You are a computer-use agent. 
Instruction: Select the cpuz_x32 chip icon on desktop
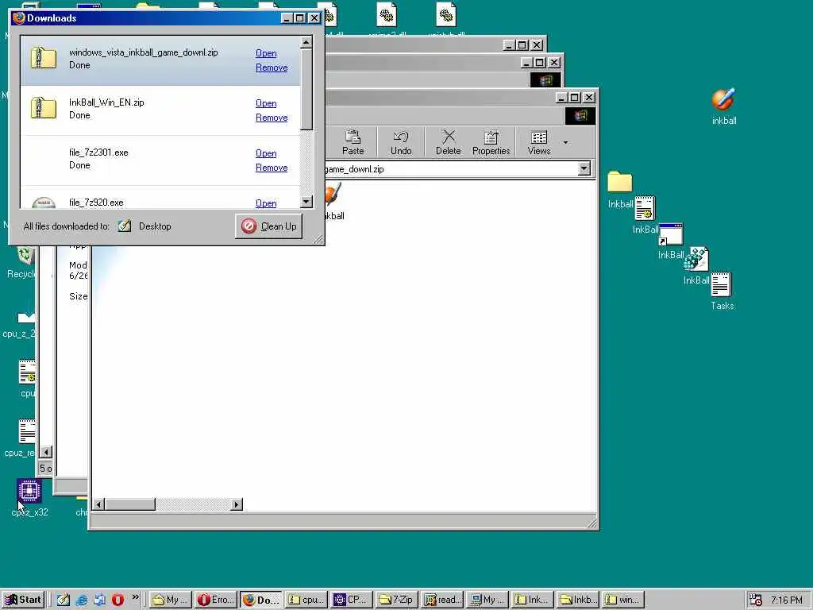[x=29, y=491]
